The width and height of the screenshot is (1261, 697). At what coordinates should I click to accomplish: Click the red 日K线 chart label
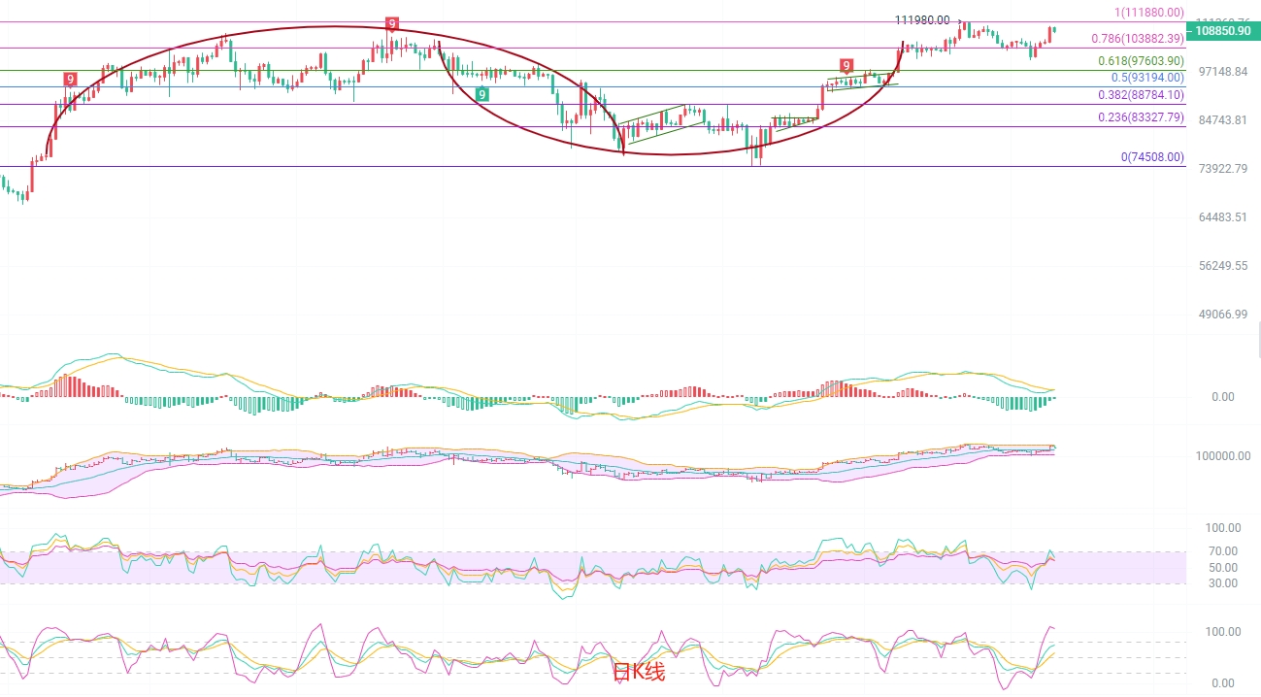639,671
